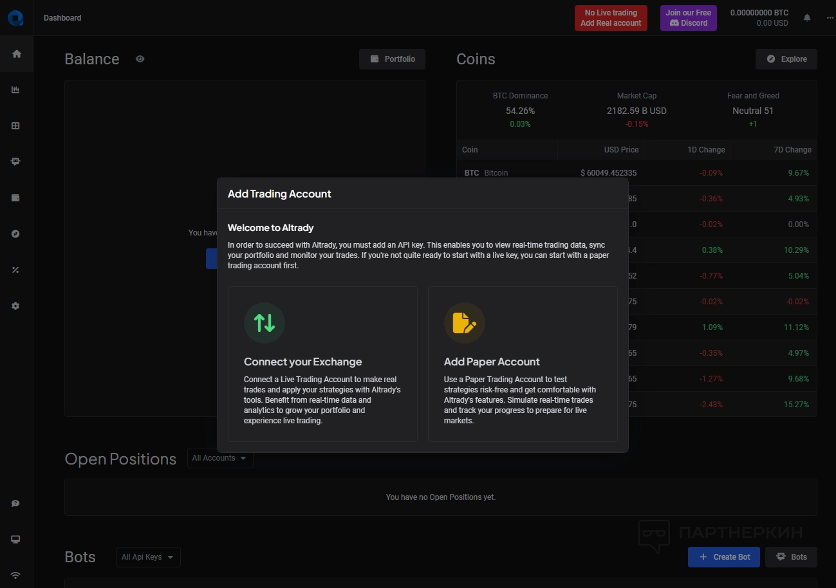The width and height of the screenshot is (836, 588).
Task: Click the notifications bell icon
Action: coord(807,18)
